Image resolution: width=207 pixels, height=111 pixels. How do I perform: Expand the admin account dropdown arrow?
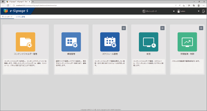coord(199,11)
